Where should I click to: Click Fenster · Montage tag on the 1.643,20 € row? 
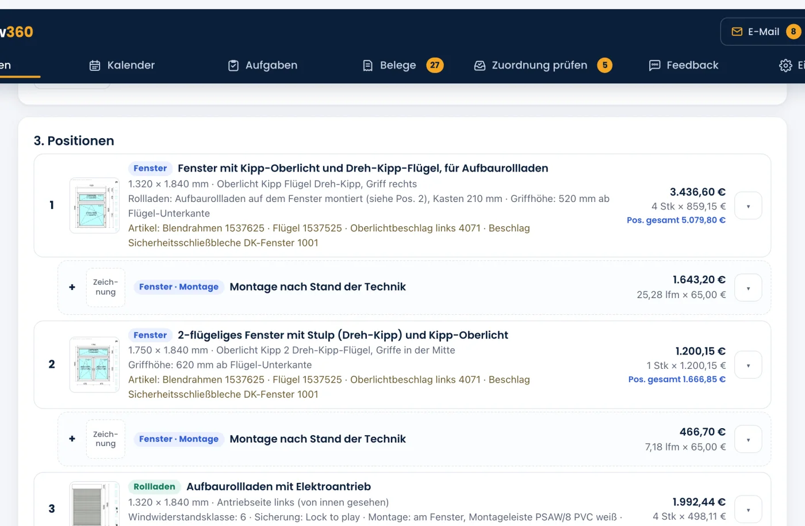click(x=179, y=287)
